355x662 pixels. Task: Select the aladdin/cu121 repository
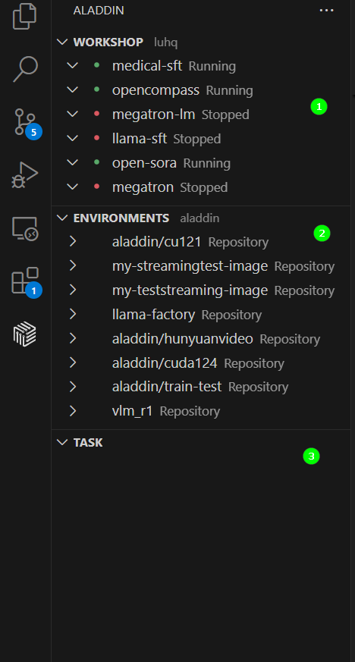pyautogui.click(x=201, y=241)
